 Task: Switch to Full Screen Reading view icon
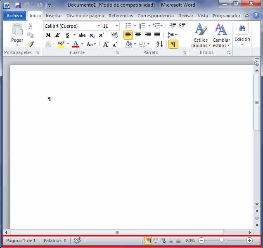coord(156,241)
